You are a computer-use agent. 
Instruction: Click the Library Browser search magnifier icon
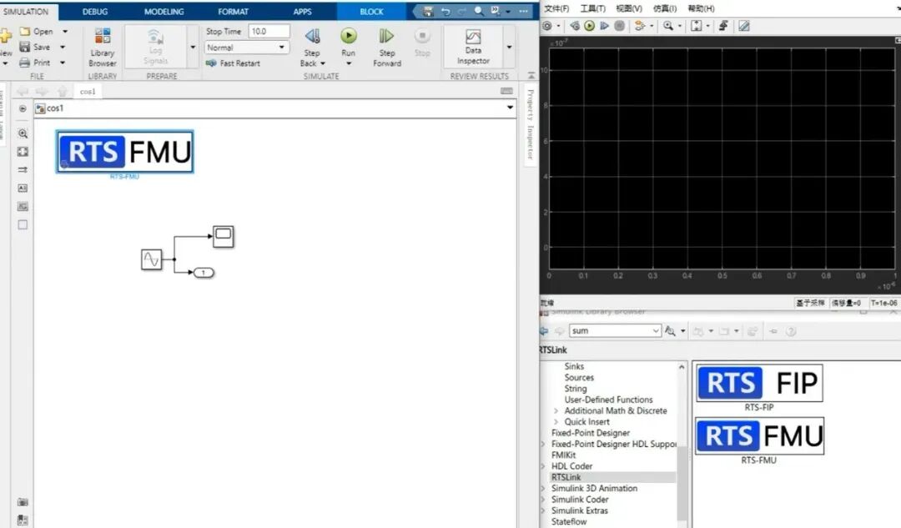[x=670, y=331]
